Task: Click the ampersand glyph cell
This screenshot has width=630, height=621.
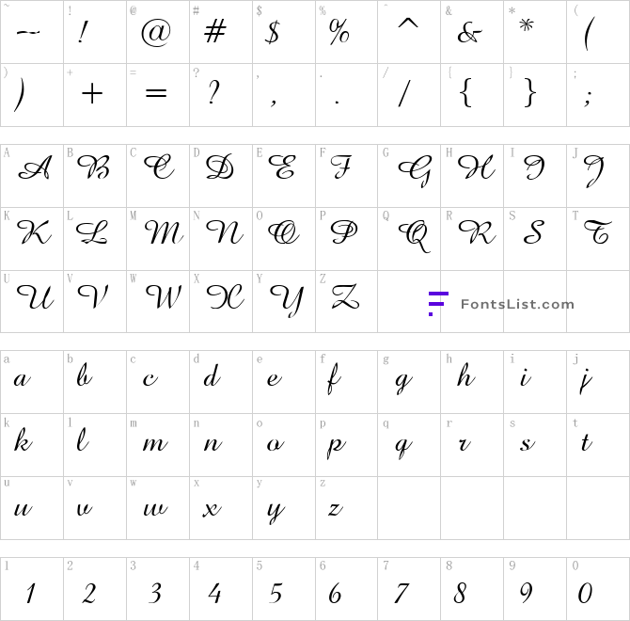Action: [x=472, y=32]
